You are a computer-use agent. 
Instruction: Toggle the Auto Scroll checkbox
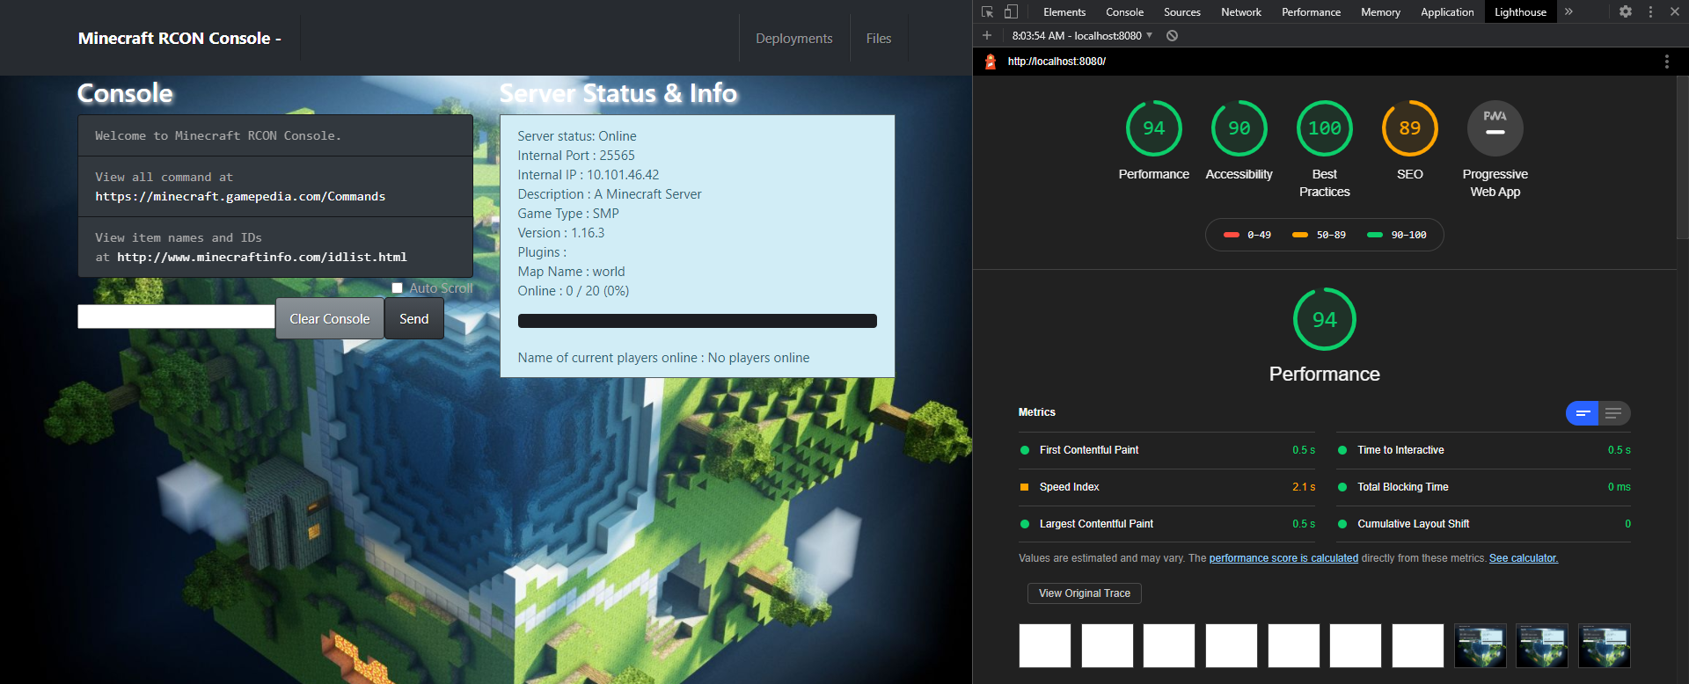pos(397,287)
